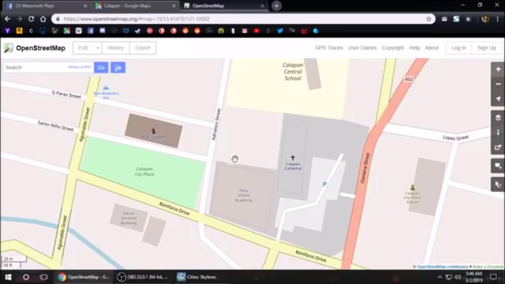505x284 pixels.
Task: Bookmark this page with the star
Action: point(429,19)
